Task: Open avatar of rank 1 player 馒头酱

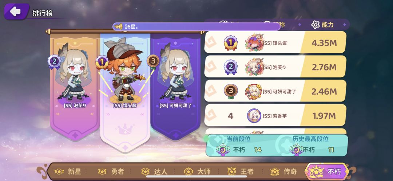Action: (x=254, y=43)
